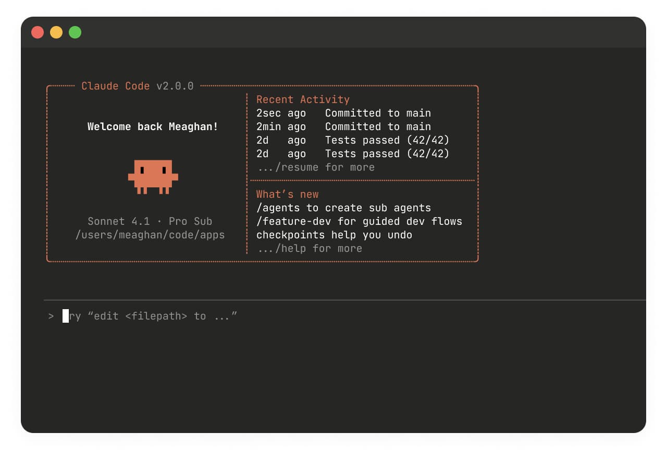
Task: Select the '2min ago Committed to main' entry
Action: pos(343,126)
